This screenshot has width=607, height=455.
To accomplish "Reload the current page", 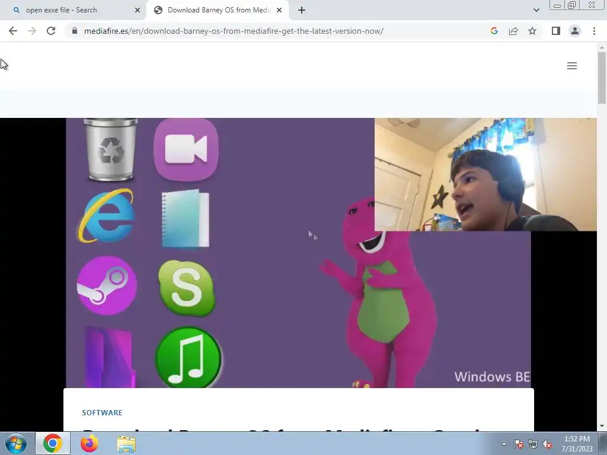I will click(51, 31).
